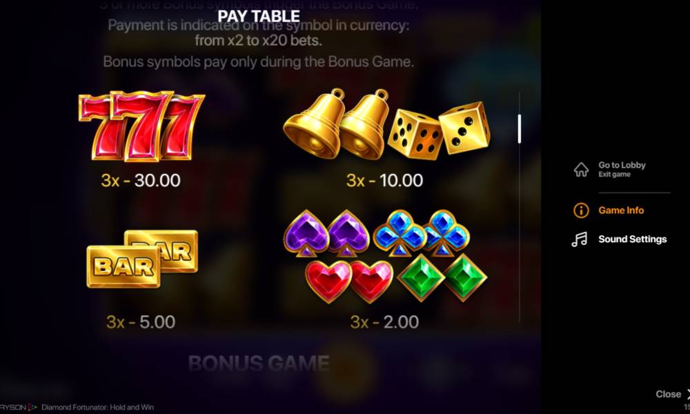Click the golden bells symbol
This screenshot has width=690, height=414.
[337, 124]
